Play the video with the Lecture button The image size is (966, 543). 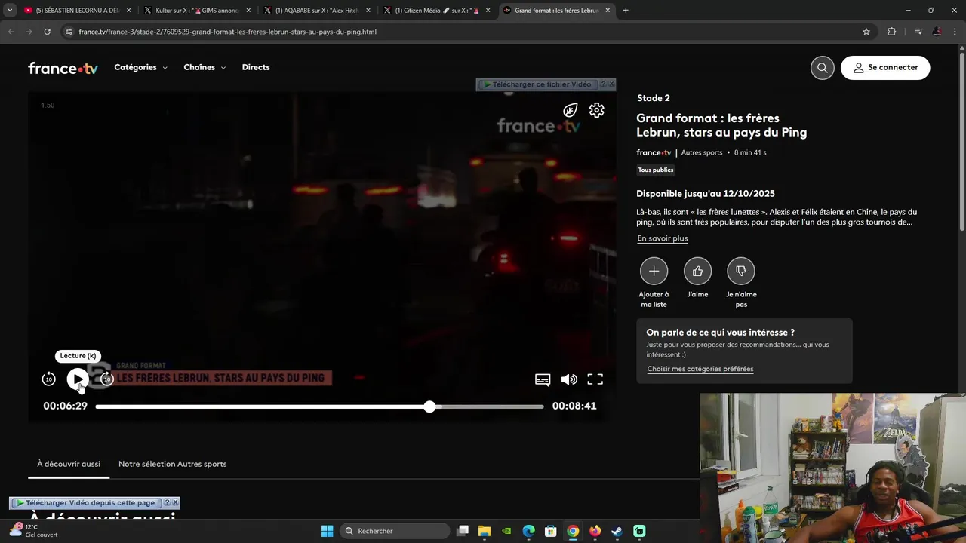point(78,379)
